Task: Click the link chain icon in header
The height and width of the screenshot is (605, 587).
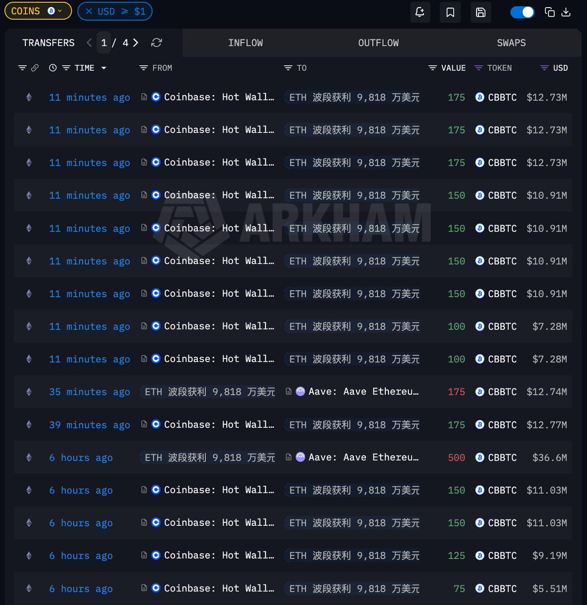Action: 35,68
